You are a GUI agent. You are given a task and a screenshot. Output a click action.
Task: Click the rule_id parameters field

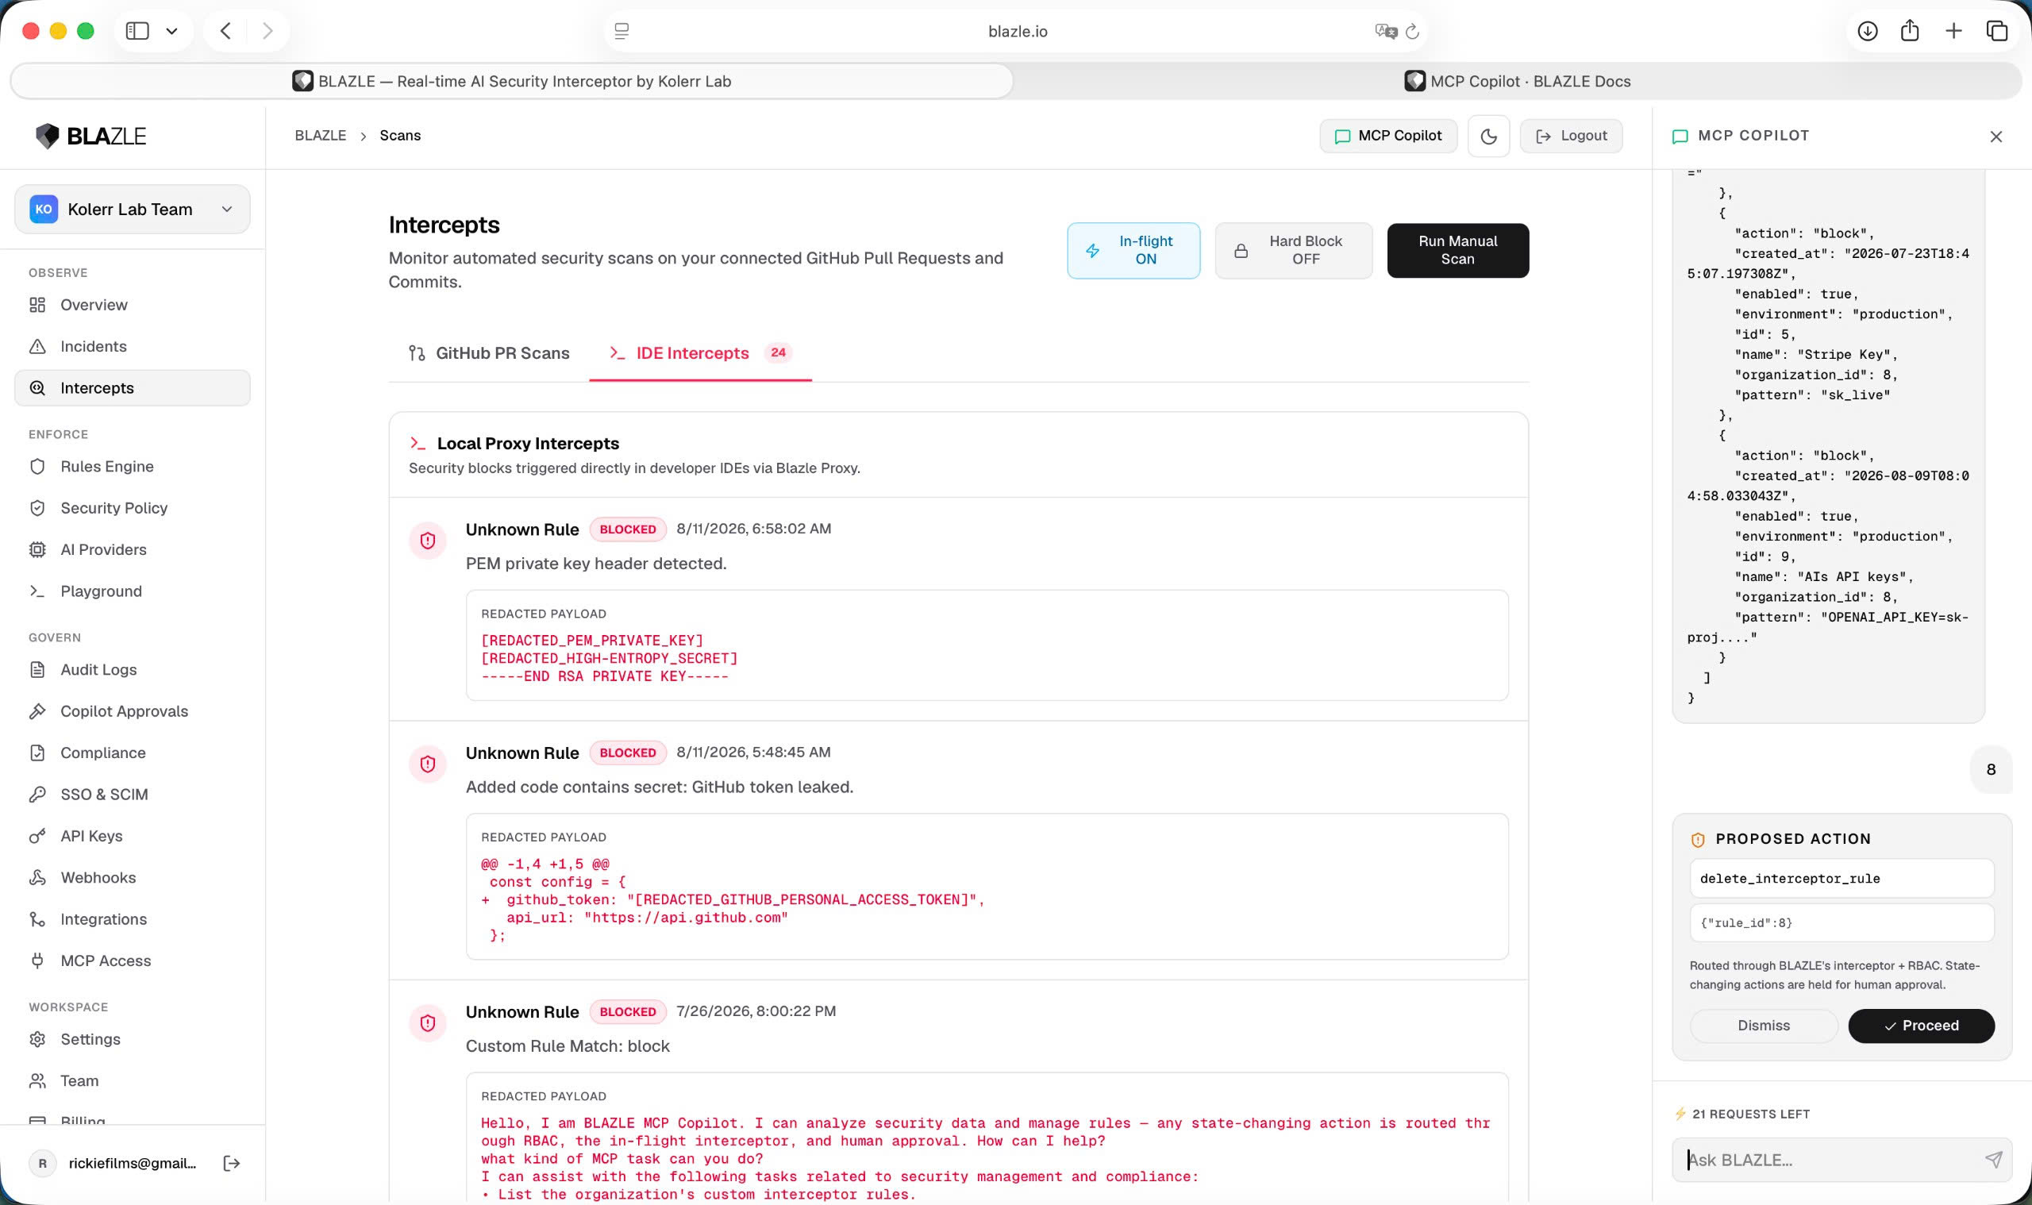[x=1841, y=922]
